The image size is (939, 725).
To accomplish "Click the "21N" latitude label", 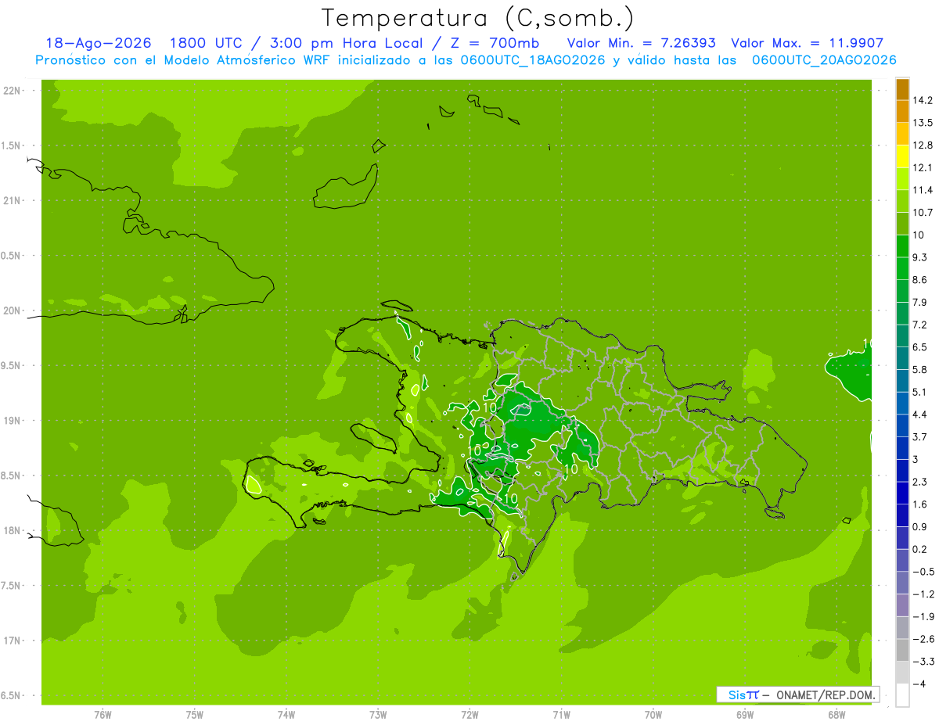I will [13, 201].
